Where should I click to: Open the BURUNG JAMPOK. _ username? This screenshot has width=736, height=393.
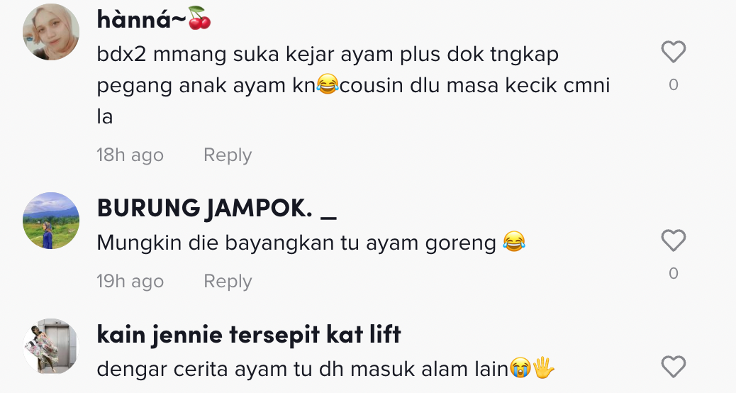[216, 209]
